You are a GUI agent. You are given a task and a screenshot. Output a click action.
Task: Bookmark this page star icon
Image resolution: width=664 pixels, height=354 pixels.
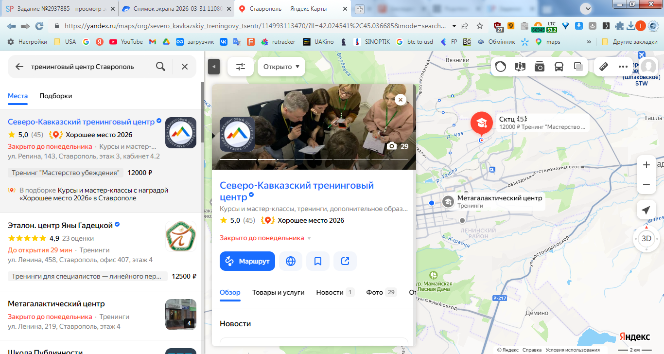pos(480,26)
